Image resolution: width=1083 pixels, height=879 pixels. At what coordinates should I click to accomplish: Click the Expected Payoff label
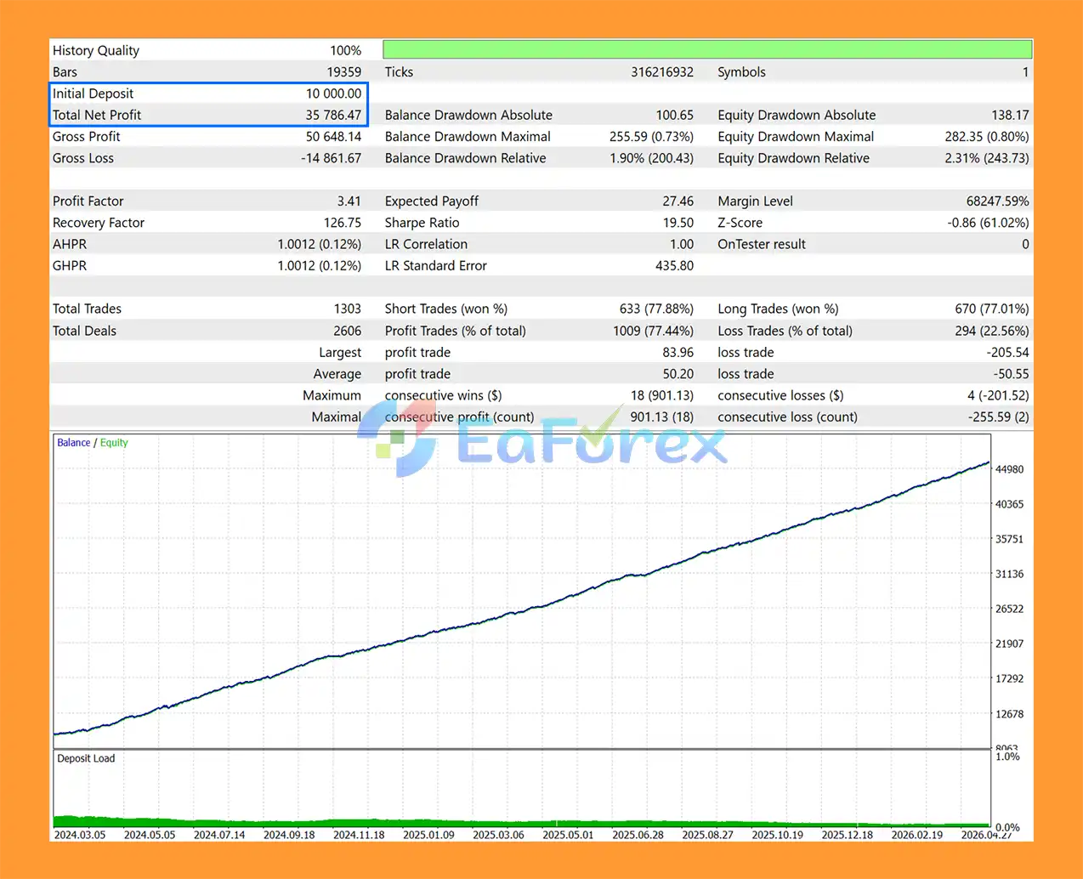pyautogui.click(x=432, y=201)
